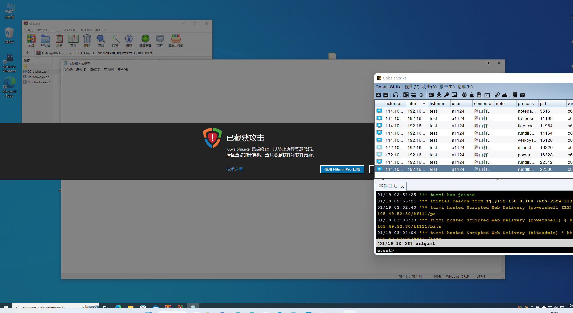This screenshot has height=313, width=573.
Task: Open the 攻击(A) menu in Cobalt Strike
Action: pos(429,87)
